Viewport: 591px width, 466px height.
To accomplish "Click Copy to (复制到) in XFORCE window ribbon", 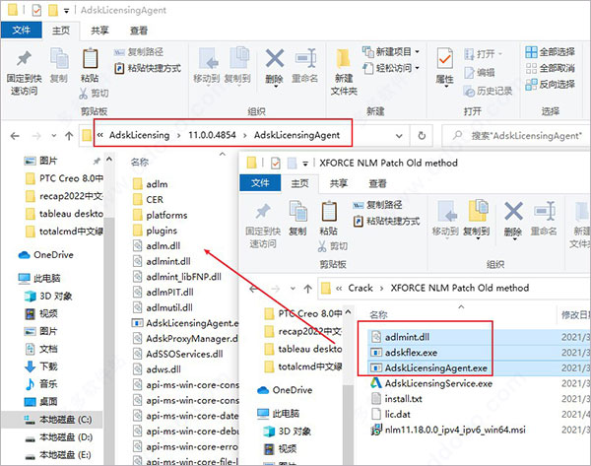I will coord(477,219).
